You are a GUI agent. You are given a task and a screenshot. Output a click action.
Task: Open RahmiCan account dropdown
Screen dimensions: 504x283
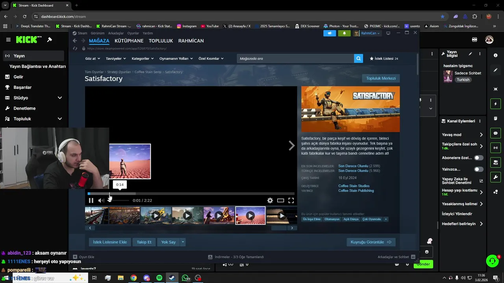pyautogui.click(x=367, y=33)
